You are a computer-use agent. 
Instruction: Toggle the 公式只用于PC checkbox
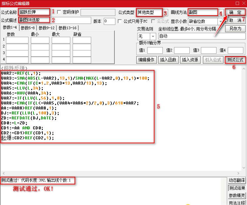(120, 21)
